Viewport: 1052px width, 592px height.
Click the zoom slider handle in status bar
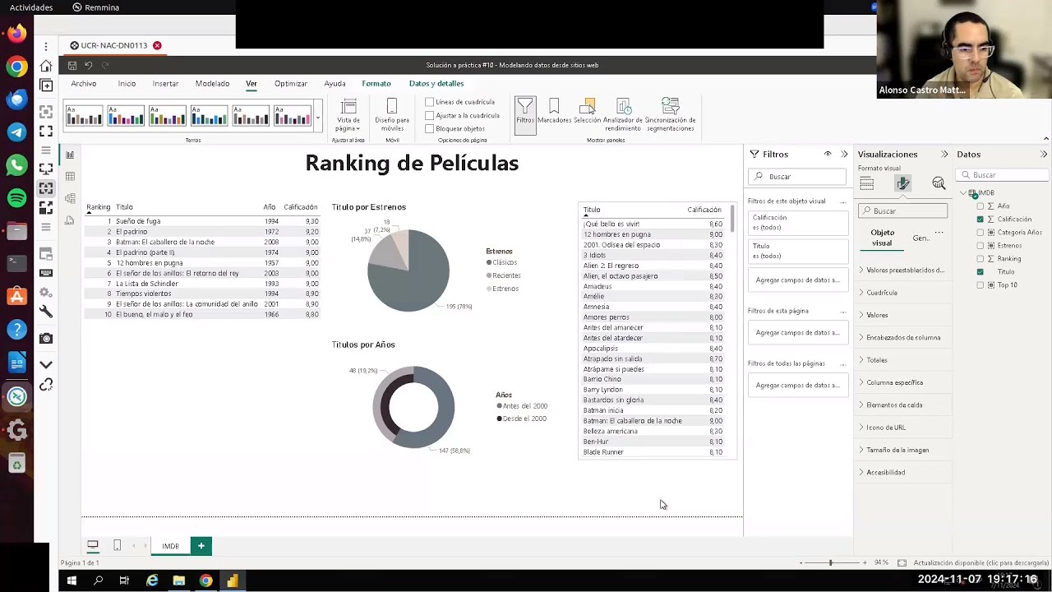(830, 562)
